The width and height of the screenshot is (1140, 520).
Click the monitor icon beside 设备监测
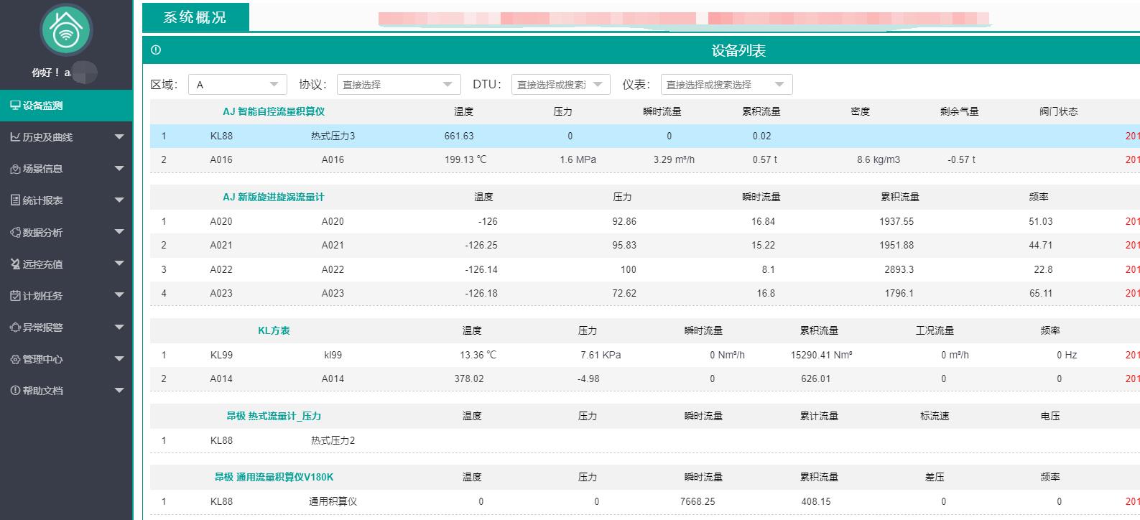14,106
